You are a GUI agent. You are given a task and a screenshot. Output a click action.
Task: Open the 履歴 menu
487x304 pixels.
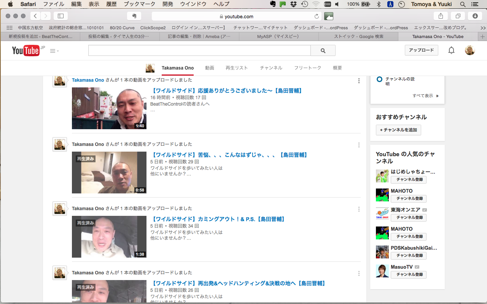(111, 4)
